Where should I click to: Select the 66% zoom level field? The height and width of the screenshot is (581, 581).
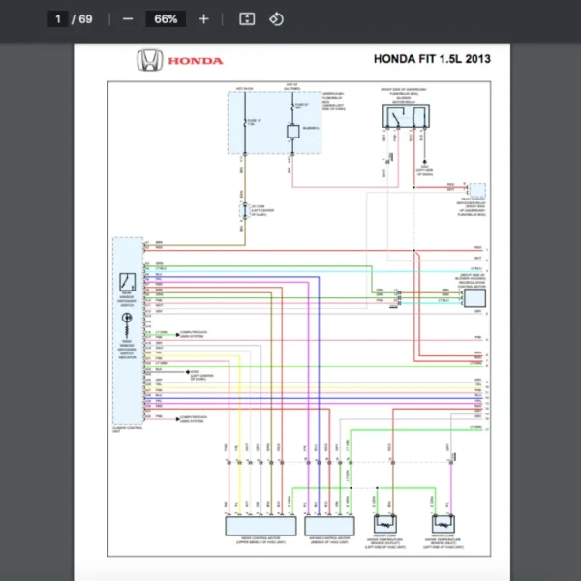(x=166, y=19)
